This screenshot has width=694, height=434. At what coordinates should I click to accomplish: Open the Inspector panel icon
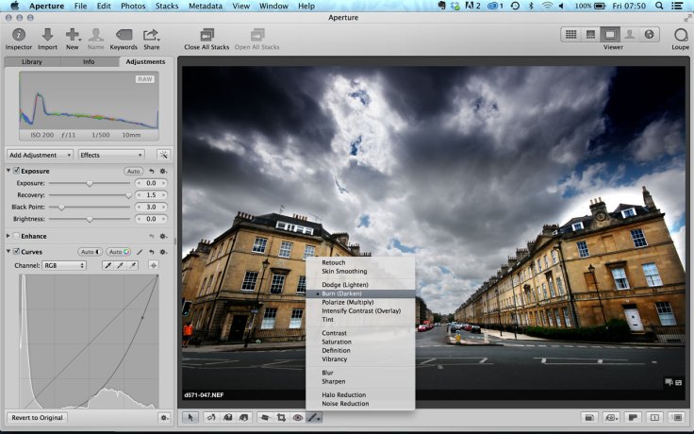coord(19,35)
